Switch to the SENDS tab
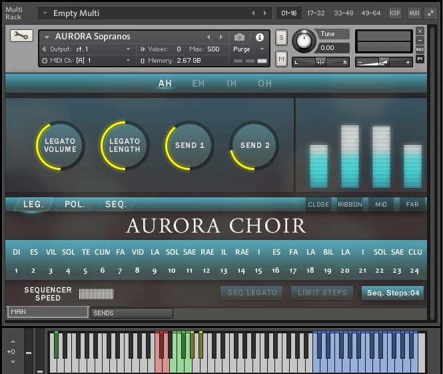The height and width of the screenshot is (374, 443). click(x=132, y=313)
